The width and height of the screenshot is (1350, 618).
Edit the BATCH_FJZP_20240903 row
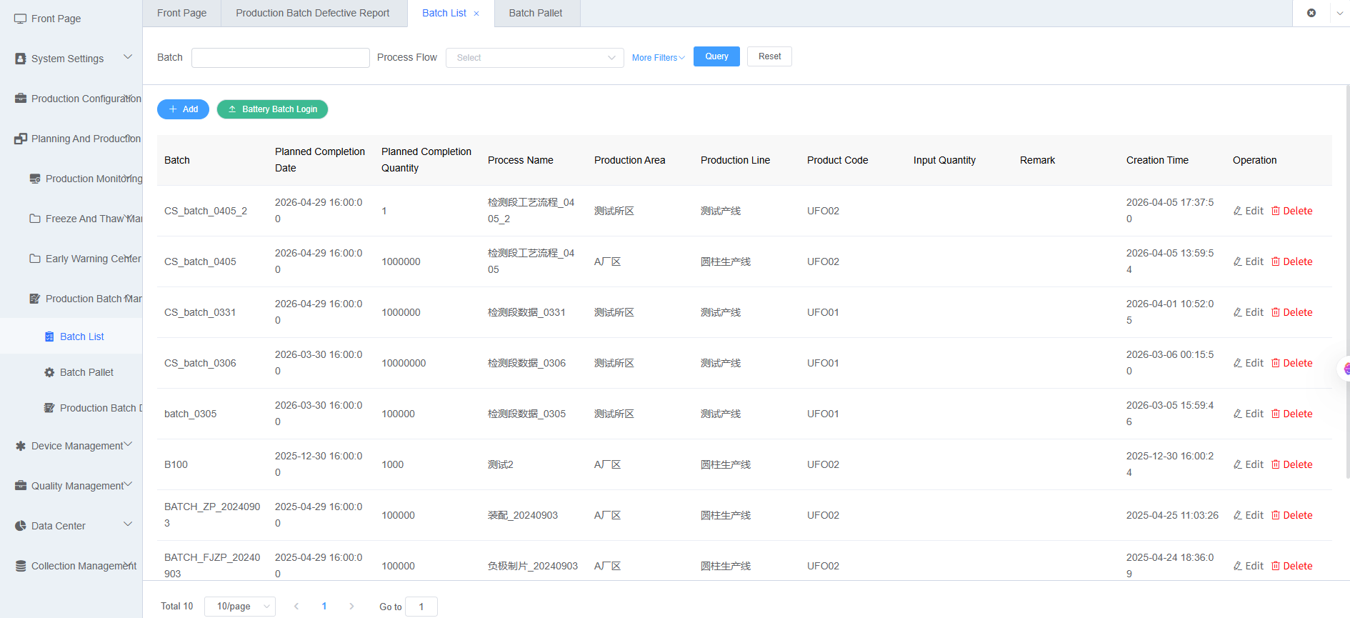pyautogui.click(x=1248, y=566)
